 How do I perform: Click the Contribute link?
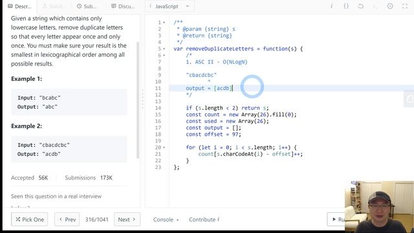204,219
